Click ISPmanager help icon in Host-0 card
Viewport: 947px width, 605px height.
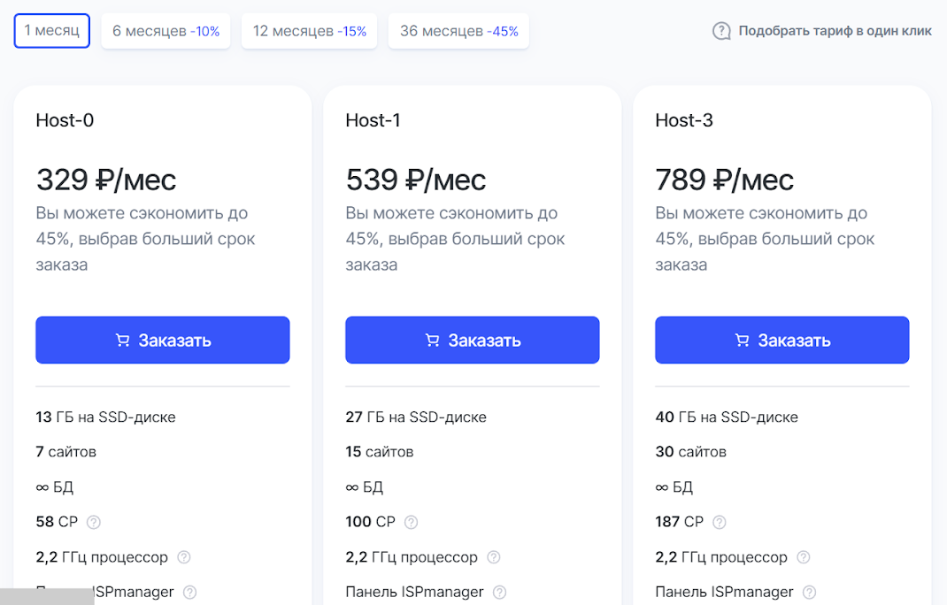pos(189,593)
